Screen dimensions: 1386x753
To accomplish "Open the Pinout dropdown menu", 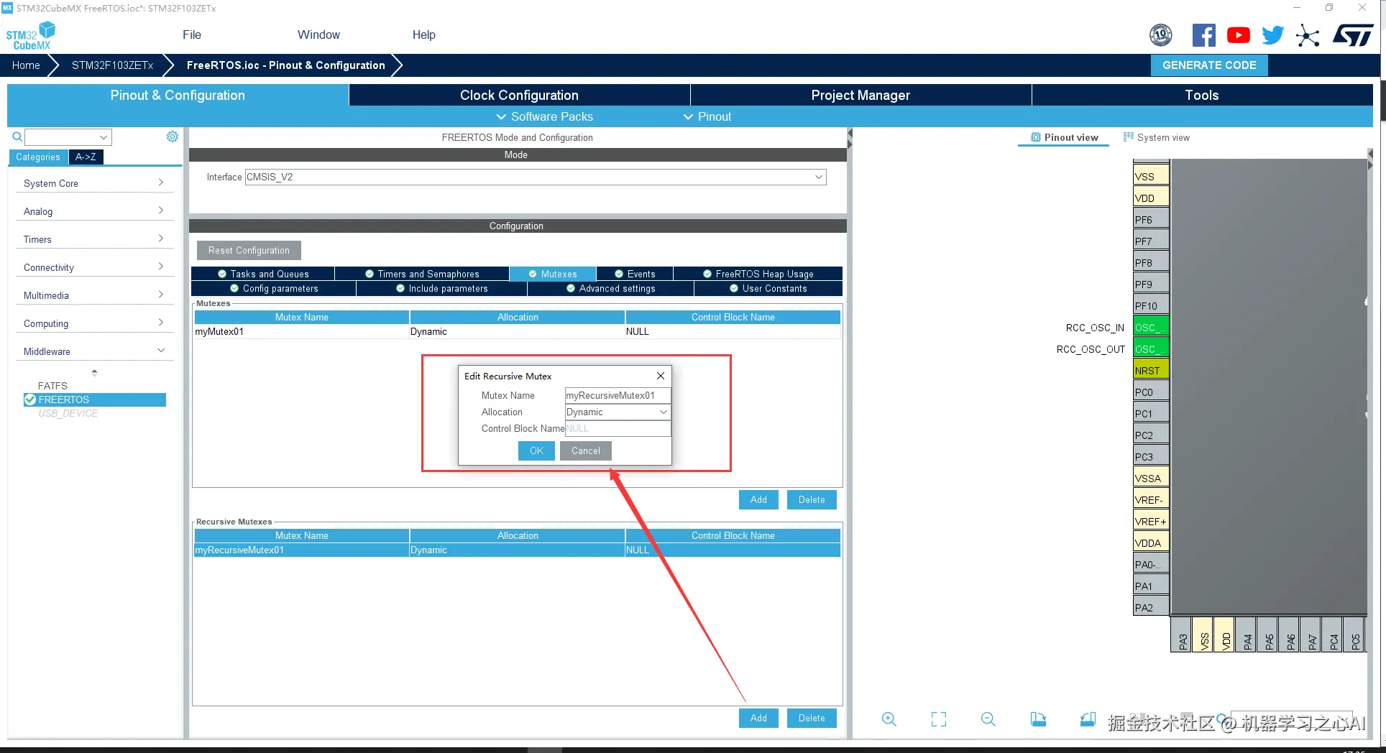I will click(x=707, y=116).
